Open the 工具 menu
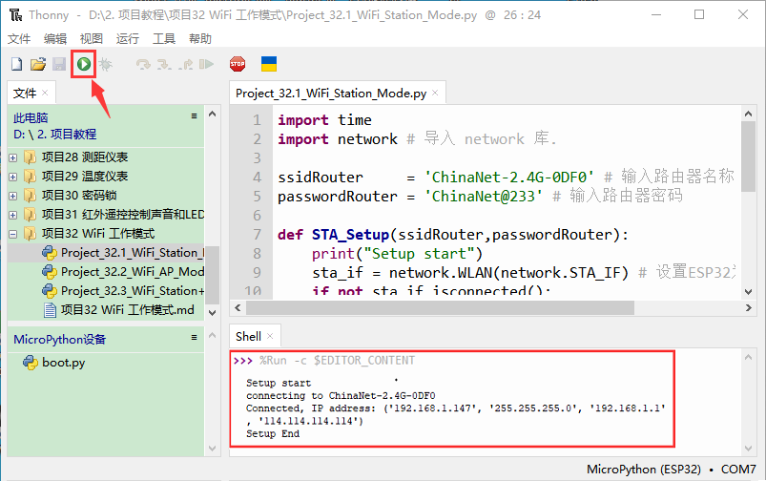The image size is (766, 481). click(x=164, y=38)
